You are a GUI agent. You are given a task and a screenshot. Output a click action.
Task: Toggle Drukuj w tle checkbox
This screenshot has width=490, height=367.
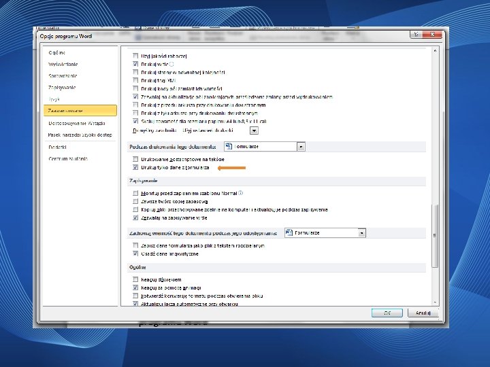(x=135, y=64)
